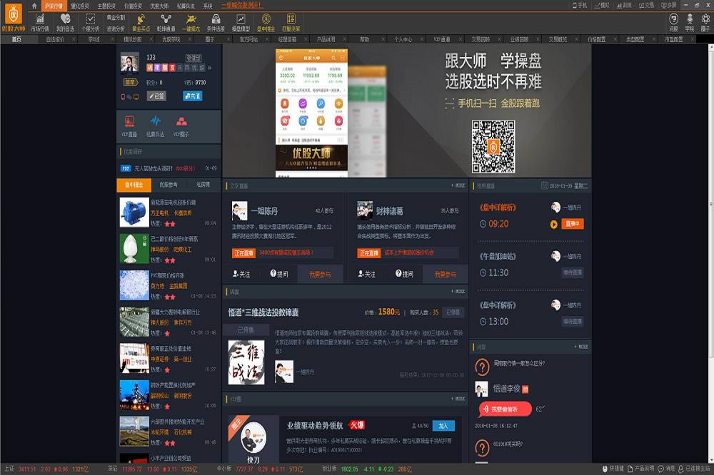714x475 pixels.
Task: Open the 条件选股 stock filter icon
Action: (x=216, y=21)
